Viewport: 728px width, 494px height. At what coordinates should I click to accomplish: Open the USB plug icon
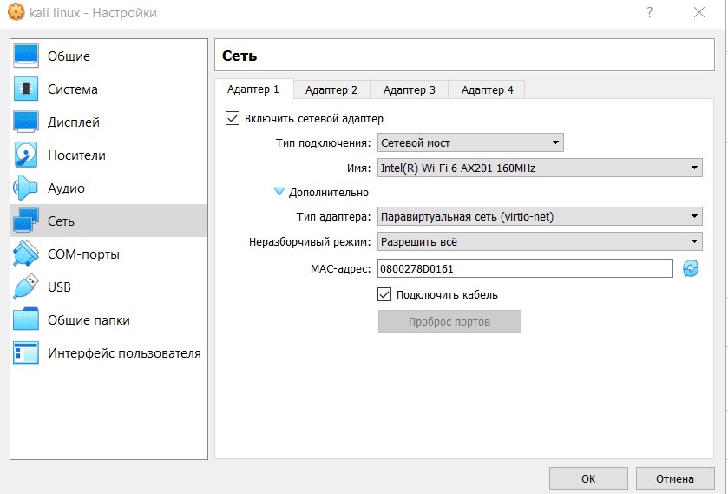(x=26, y=287)
